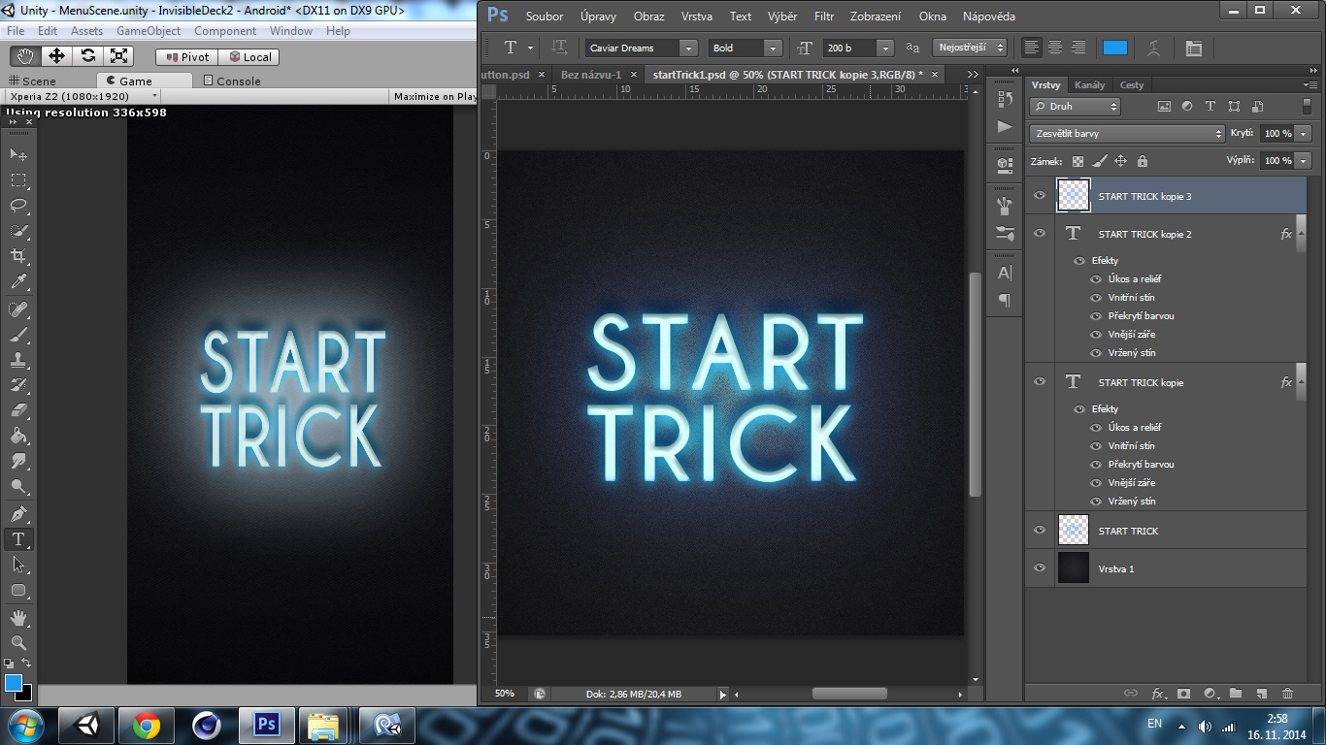The image size is (1326, 745).
Task: Click the foreground color swatch in toolbox
Action: (13, 682)
